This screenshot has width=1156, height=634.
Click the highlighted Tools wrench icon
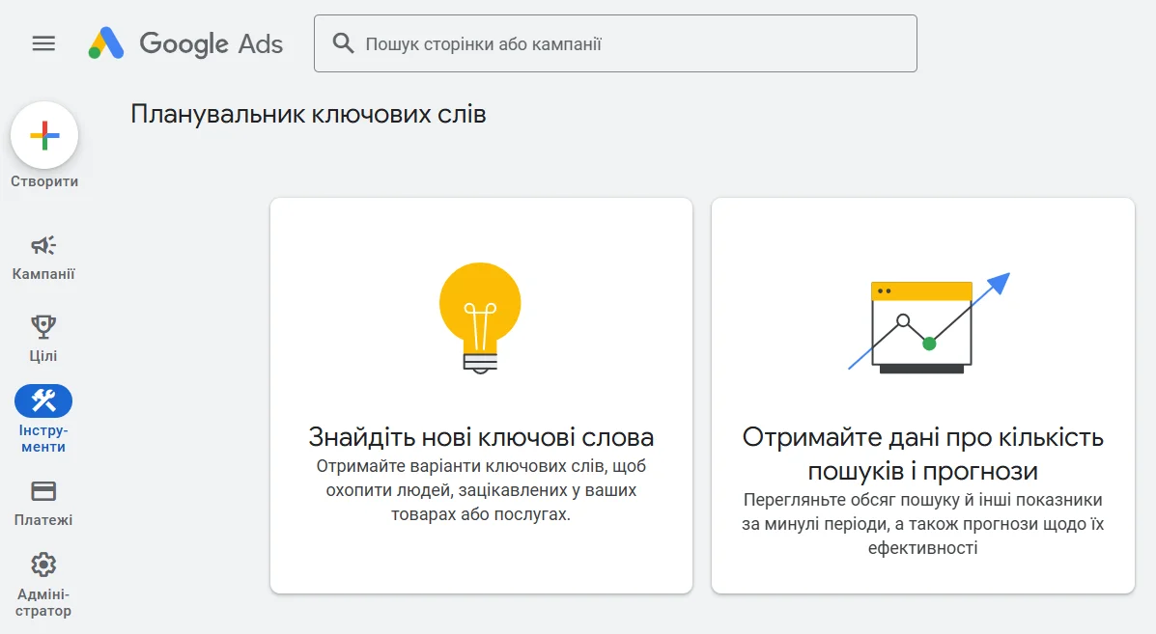coord(43,400)
